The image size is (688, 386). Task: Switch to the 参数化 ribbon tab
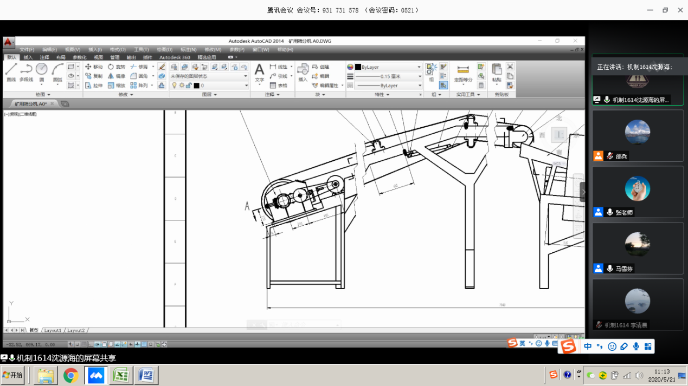coord(79,57)
